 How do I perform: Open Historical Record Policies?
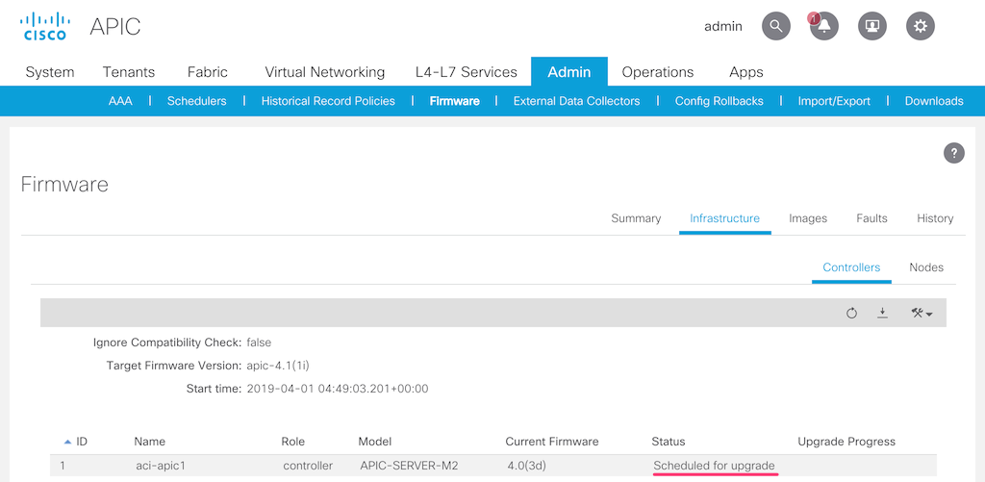tap(328, 101)
